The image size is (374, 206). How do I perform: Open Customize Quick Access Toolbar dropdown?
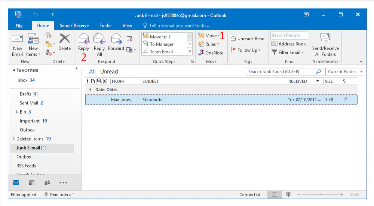52,15
